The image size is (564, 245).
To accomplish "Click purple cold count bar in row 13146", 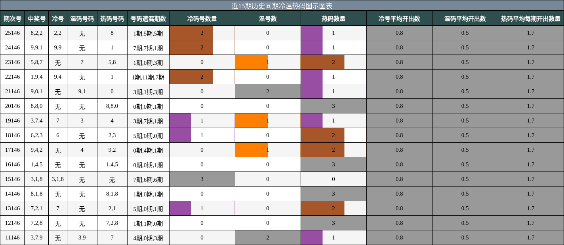I will pyautogui.click(x=180, y=208).
